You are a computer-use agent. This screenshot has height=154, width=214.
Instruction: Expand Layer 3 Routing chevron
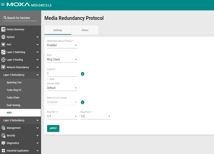click(x=37, y=60)
